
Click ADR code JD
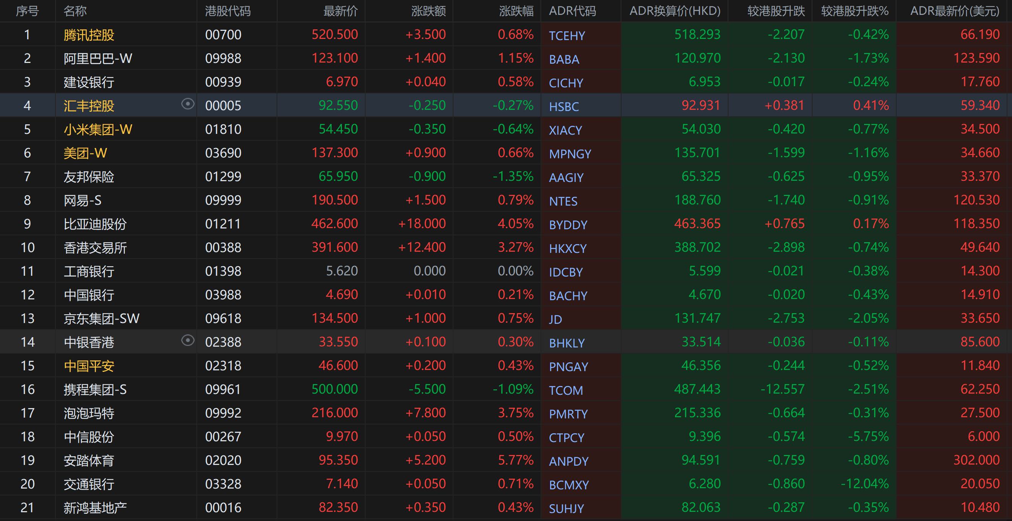(x=555, y=319)
